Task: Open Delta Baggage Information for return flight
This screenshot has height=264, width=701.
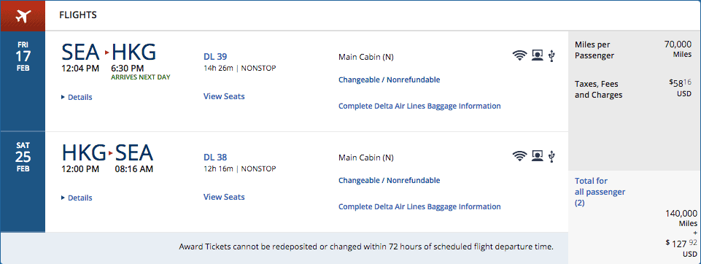Action: coord(419,206)
